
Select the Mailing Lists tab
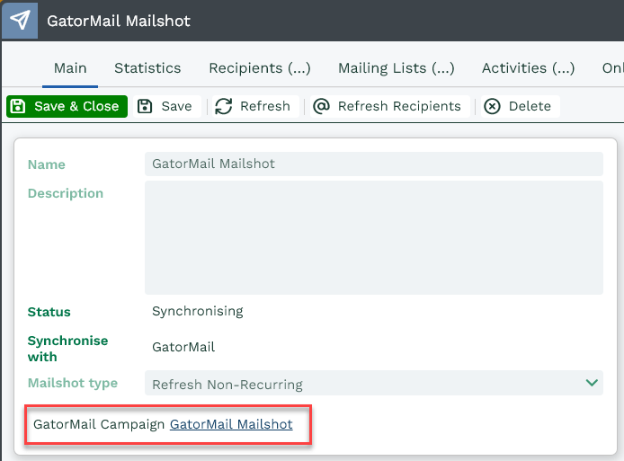coord(396,68)
